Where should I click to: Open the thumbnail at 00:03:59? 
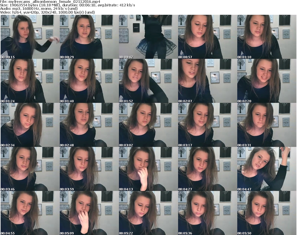[89, 169]
